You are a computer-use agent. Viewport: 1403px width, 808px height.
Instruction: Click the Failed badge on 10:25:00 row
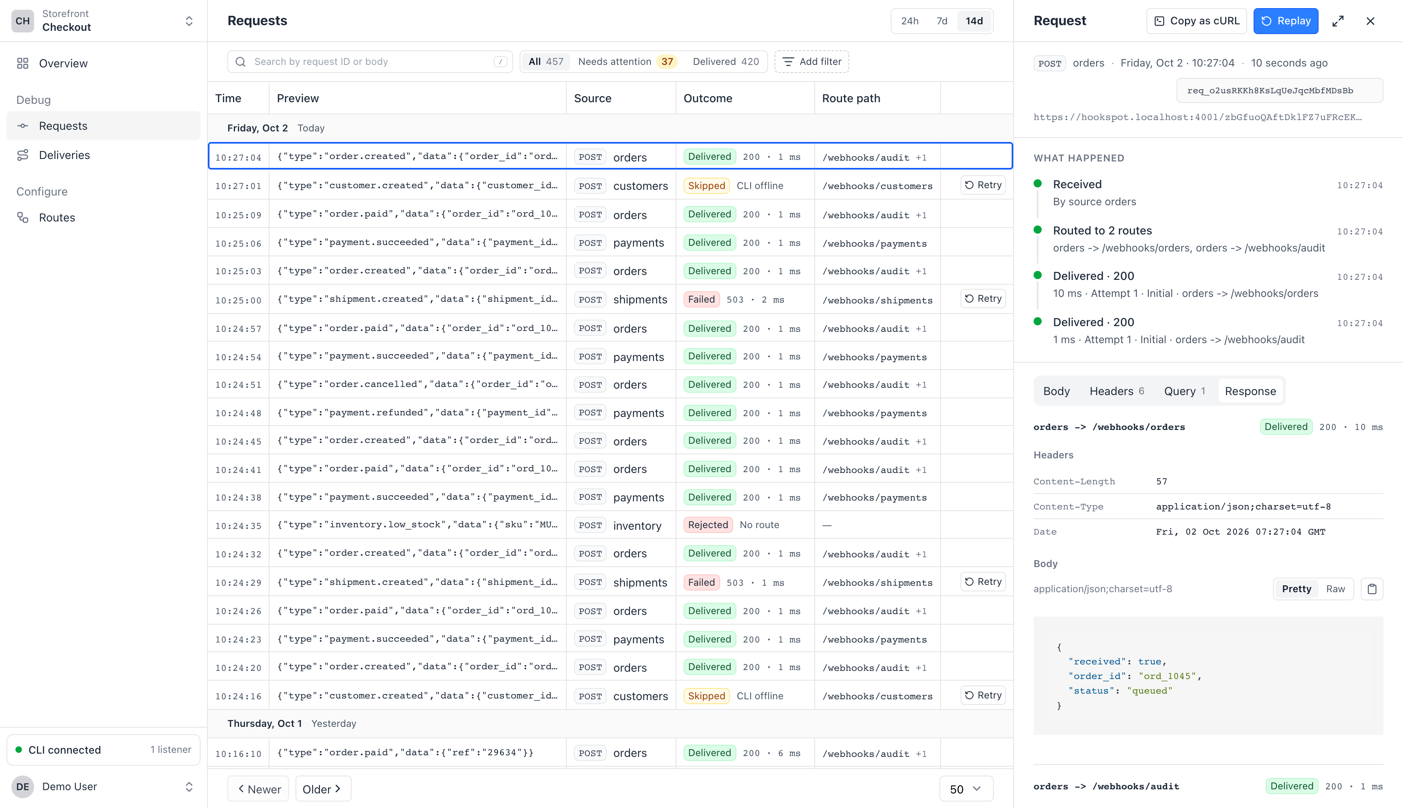pyautogui.click(x=701, y=300)
